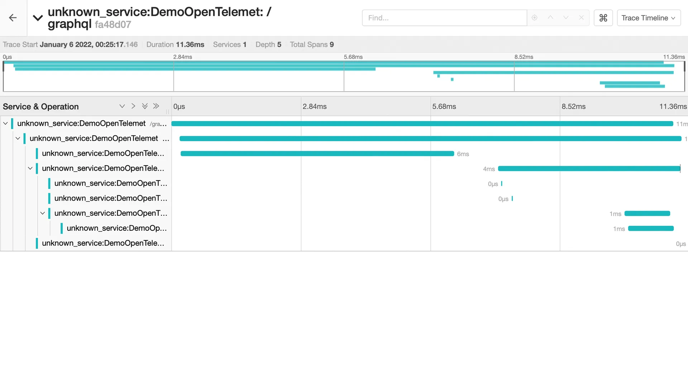The width and height of the screenshot is (688, 392).
Task: Expand one level with single right chevron
Action: [x=133, y=106]
